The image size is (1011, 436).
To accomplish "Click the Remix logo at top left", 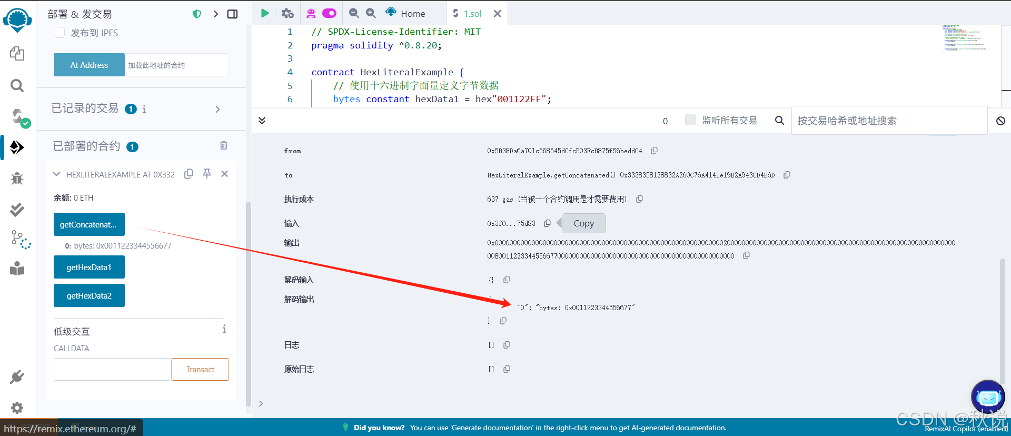I will pos(17,20).
